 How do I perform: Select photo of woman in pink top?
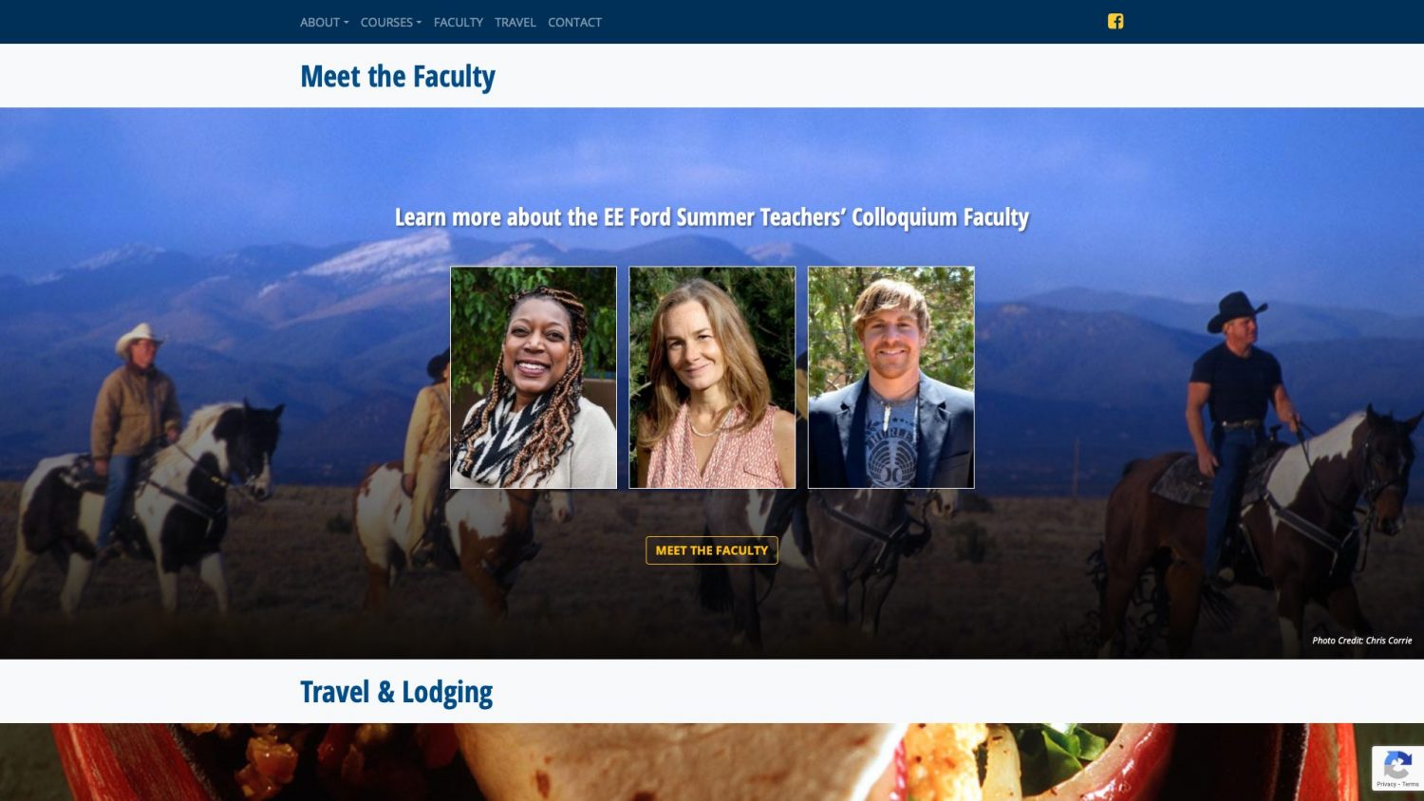pyautogui.click(x=712, y=378)
